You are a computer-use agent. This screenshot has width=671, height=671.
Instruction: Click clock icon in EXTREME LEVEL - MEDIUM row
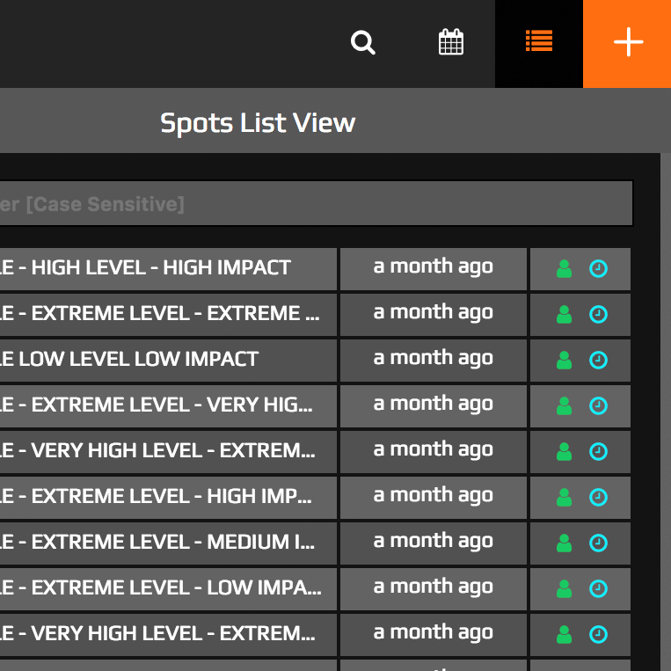(598, 543)
